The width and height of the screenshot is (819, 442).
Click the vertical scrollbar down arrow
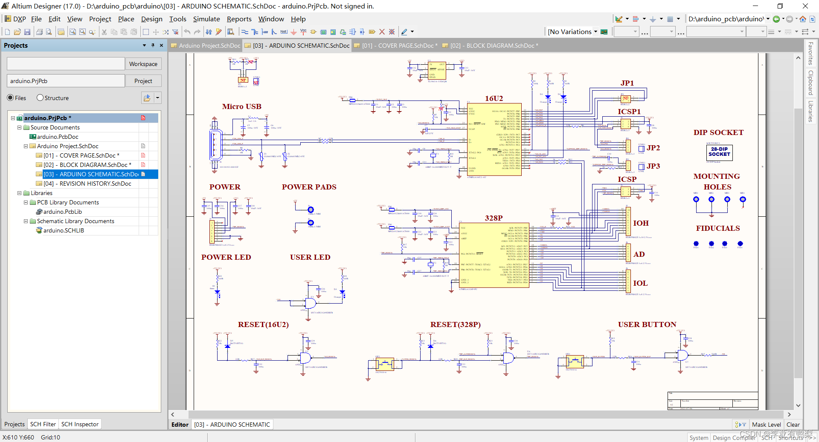[x=798, y=406]
